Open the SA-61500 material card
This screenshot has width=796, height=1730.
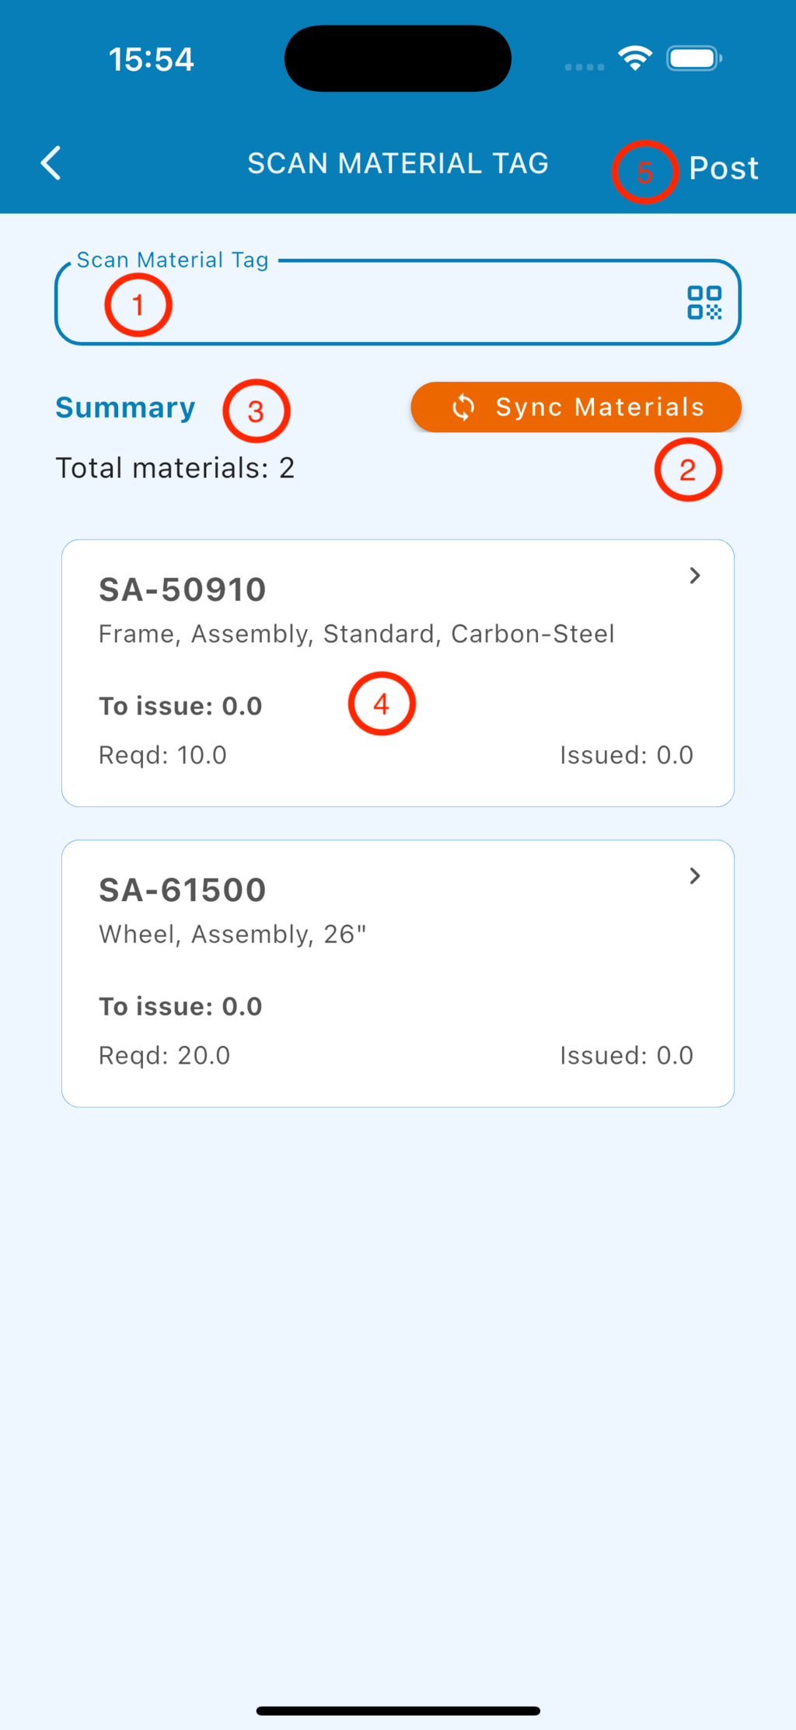pos(397,973)
